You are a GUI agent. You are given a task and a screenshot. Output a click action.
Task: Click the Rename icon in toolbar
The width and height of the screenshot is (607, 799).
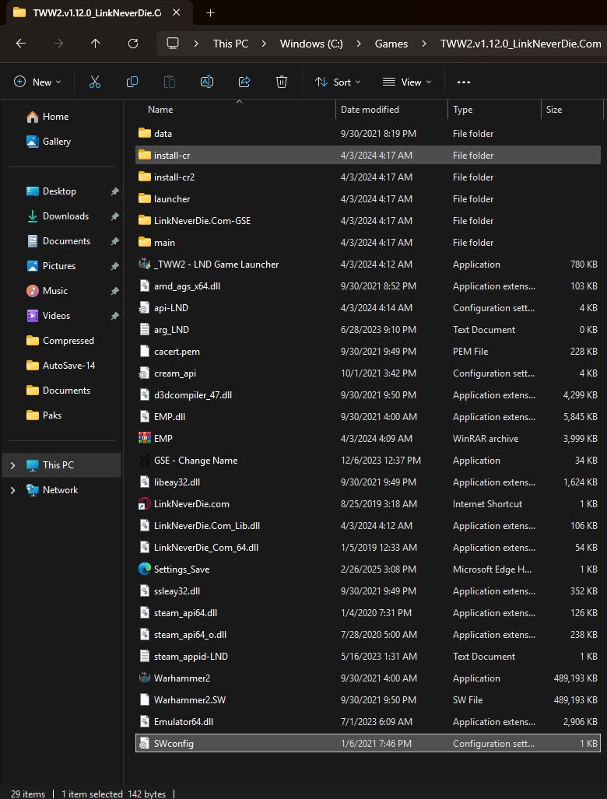click(207, 82)
